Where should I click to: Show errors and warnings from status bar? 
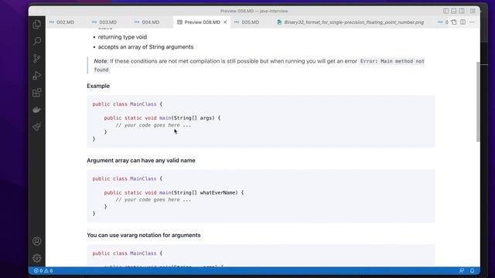click(43, 271)
